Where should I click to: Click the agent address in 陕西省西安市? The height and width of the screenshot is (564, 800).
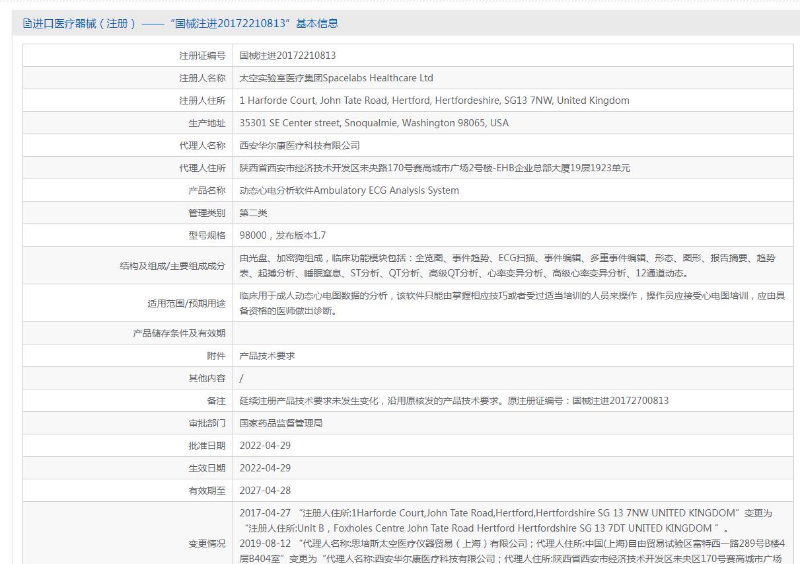(x=434, y=168)
